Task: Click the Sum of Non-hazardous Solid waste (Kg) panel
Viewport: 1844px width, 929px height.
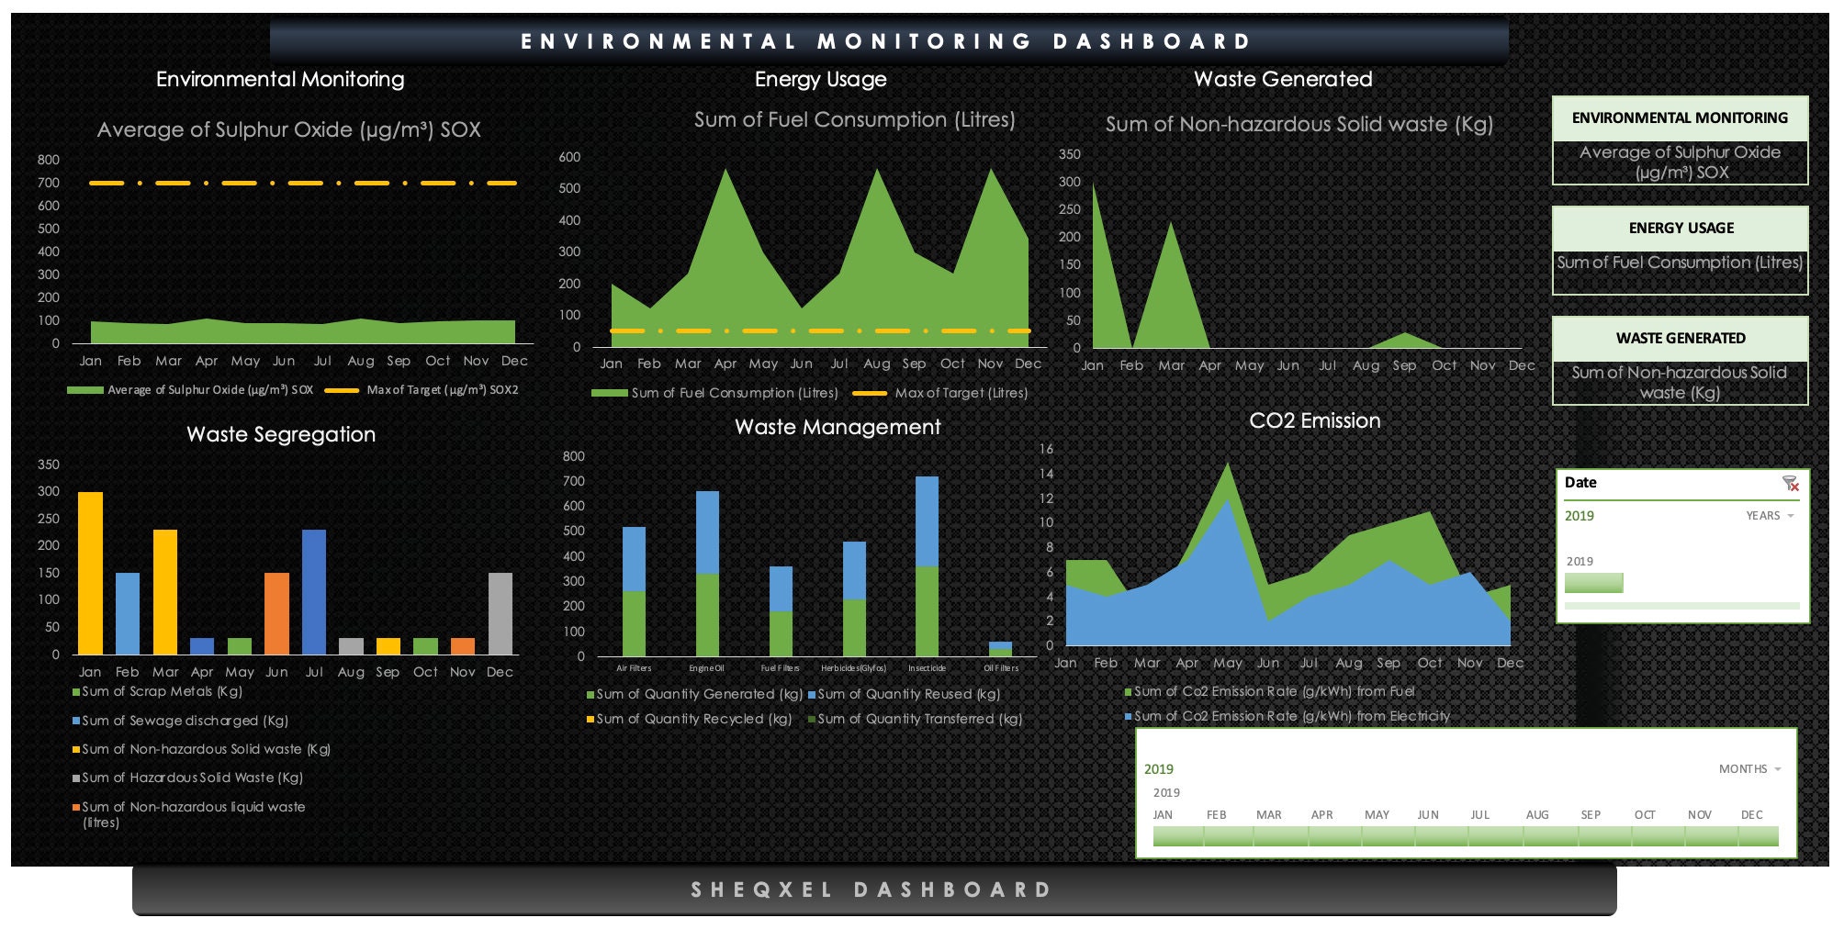Action: tap(1680, 382)
